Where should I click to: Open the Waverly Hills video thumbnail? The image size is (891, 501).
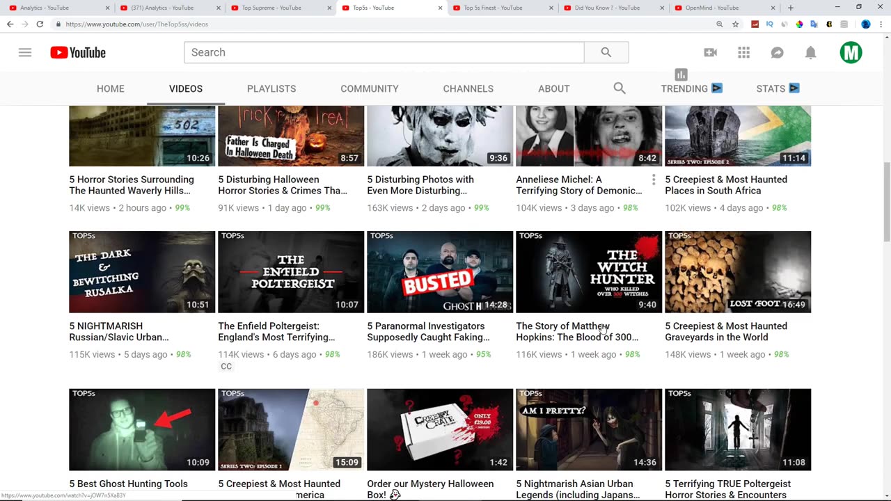click(142, 136)
